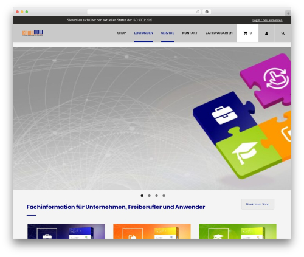Open the blue briefcase product card
This screenshot has width=304, height=257.
pos(66,231)
